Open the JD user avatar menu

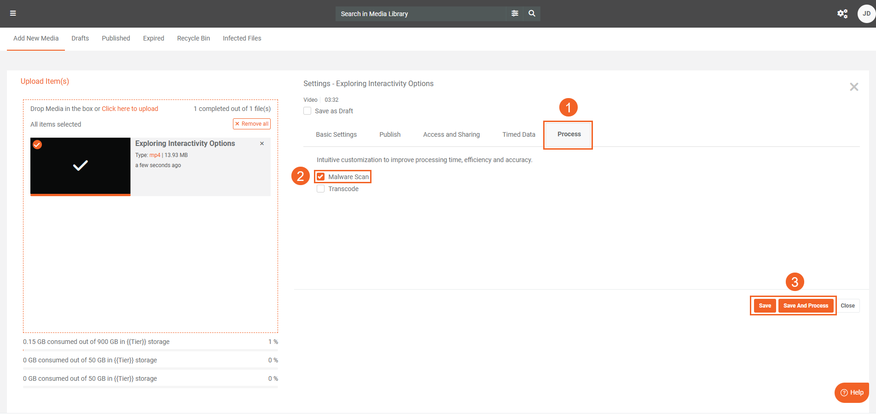click(x=866, y=14)
